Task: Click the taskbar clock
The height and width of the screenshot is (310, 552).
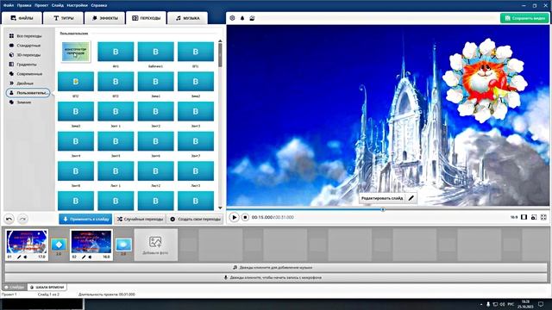Action: pos(525,304)
